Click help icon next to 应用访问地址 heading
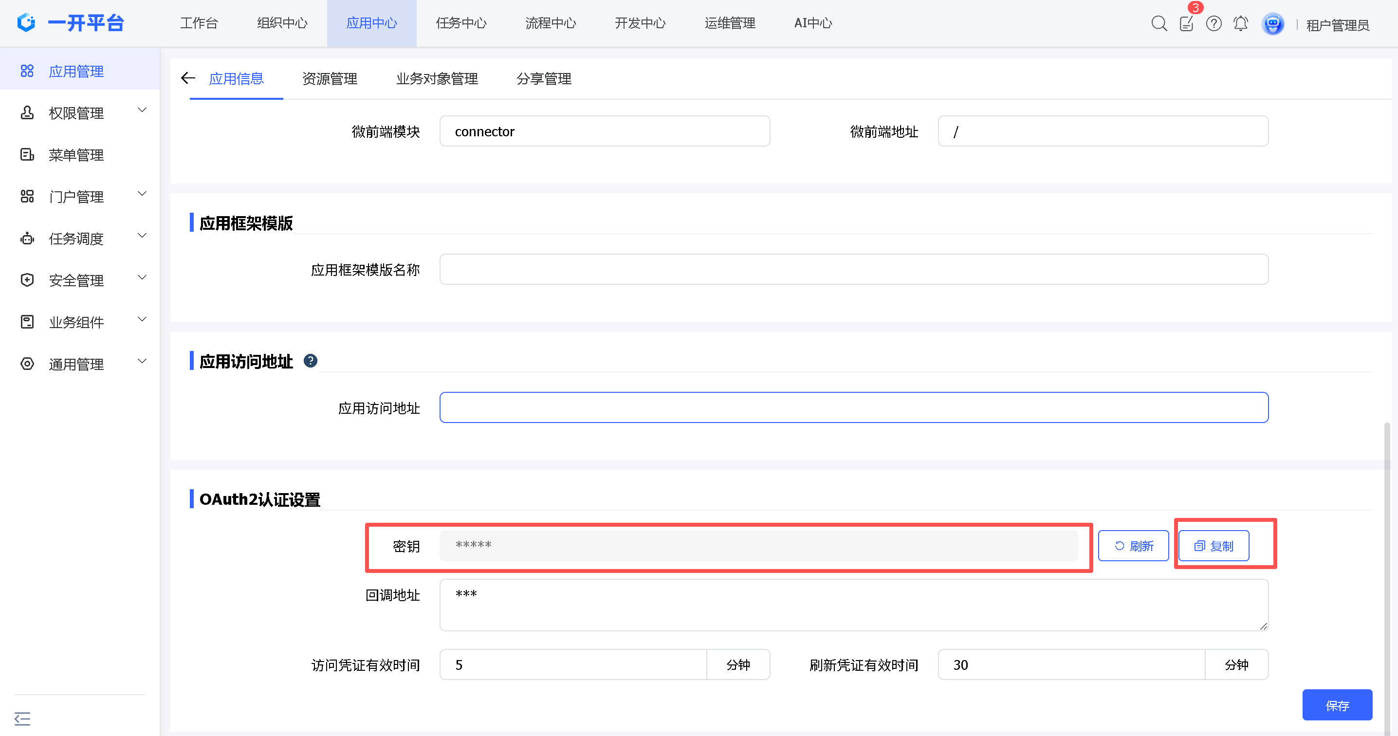Image resolution: width=1398 pixels, height=736 pixels. (311, 361)
